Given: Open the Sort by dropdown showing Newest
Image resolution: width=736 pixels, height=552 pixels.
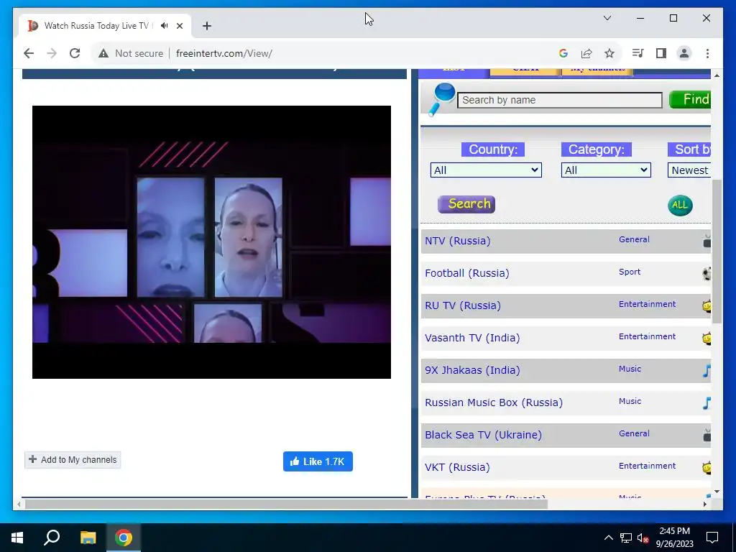Looking at the screenshot, I should (x=689, y=170).
